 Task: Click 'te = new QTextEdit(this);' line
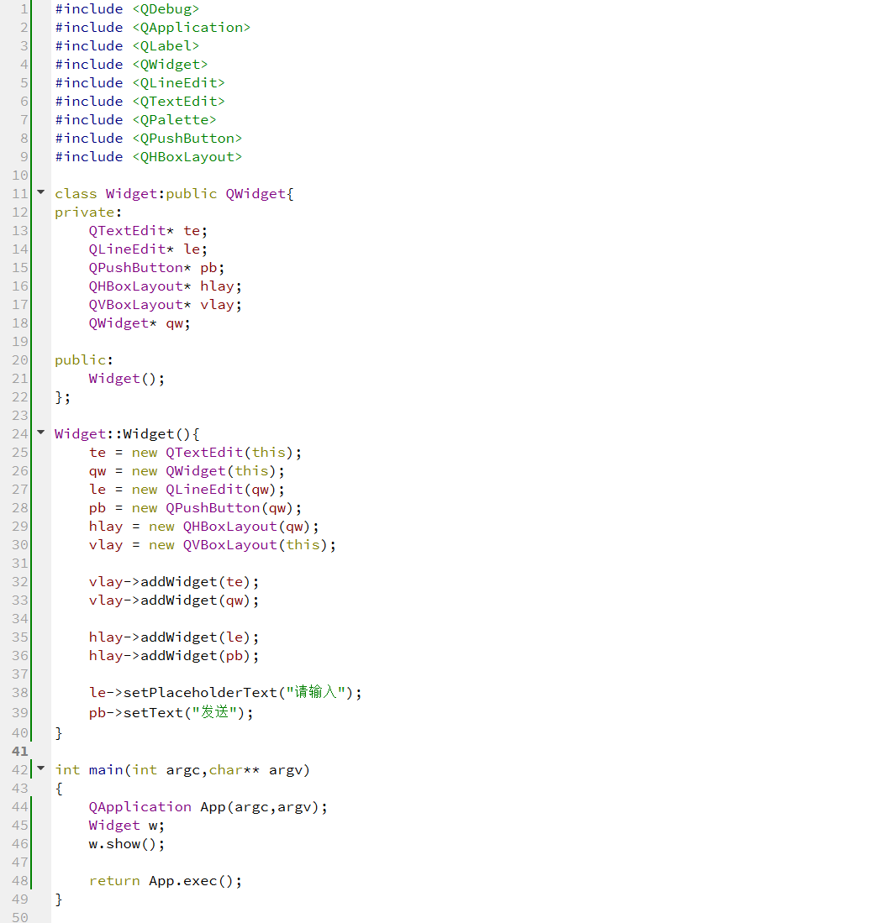coord(195,453)
